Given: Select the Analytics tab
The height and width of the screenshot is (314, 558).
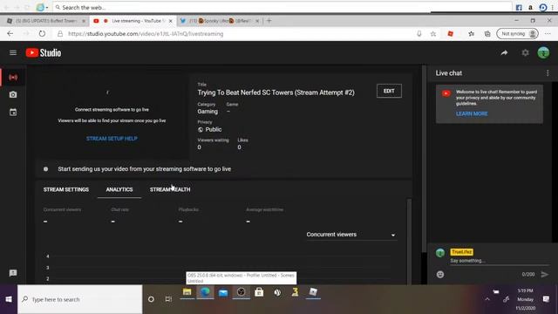Looking at the screenshot, I should [x=119, y=189].
